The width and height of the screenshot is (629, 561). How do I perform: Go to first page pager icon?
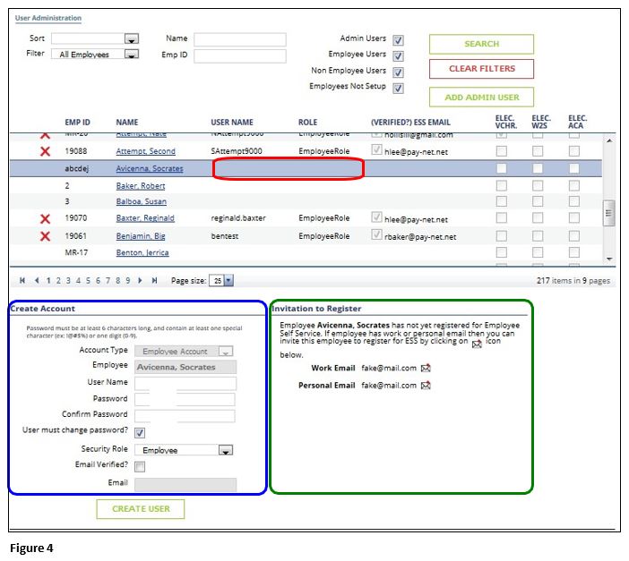pos(22,281)
